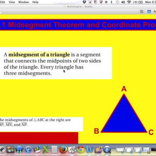156x156 pixels.
Task: Open the Edit menu
Action: 2,2
